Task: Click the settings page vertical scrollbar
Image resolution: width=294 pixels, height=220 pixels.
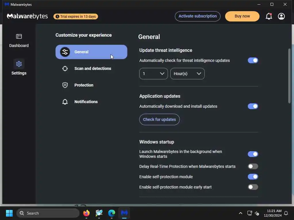Action: pos(289,76)
